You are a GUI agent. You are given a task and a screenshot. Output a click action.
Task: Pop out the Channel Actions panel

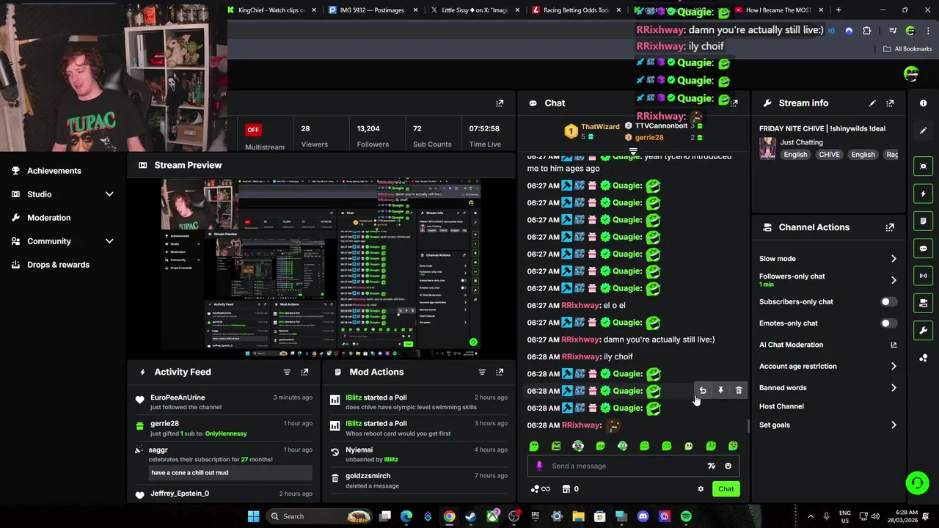tap(890, 227)
